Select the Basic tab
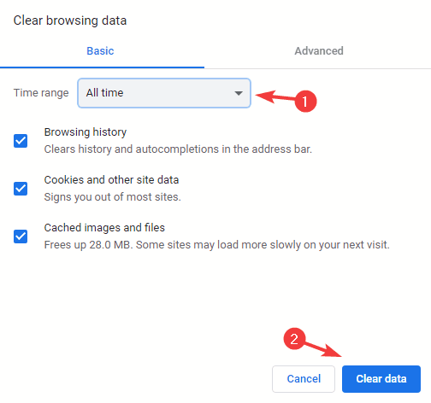The image size is (431, 403). pos(100,51)
